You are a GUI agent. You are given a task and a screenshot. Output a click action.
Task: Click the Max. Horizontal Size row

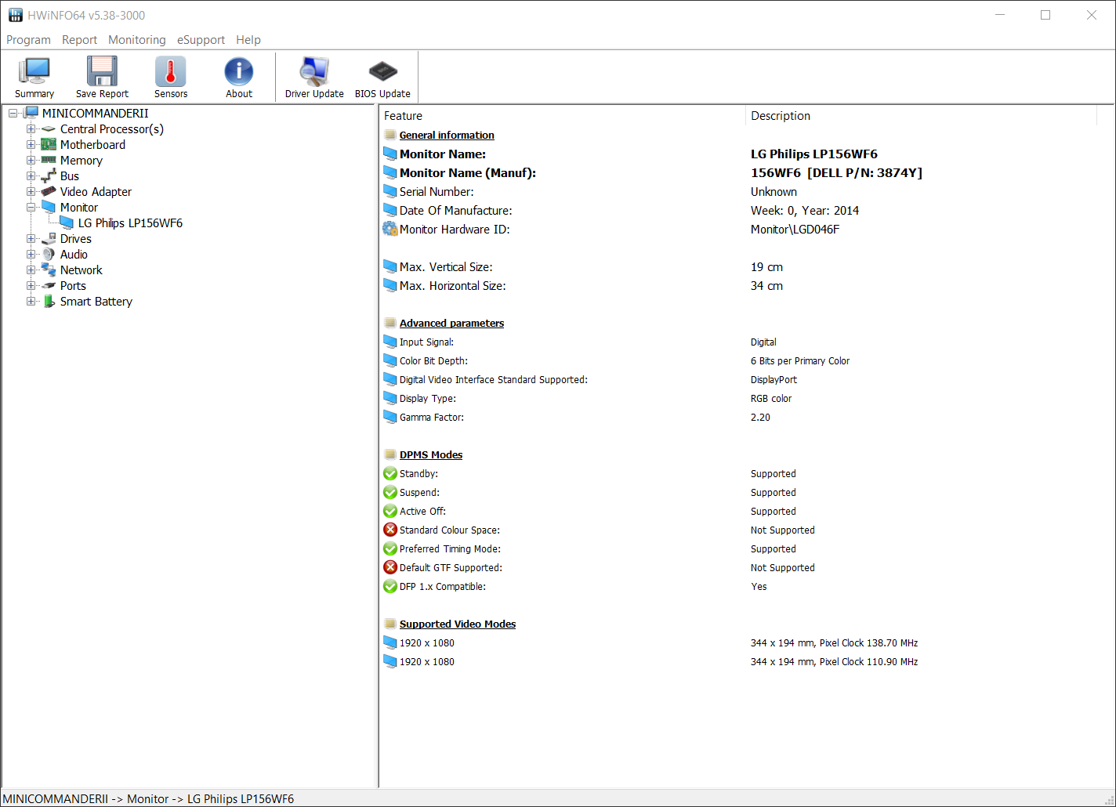pyautogui.click(x=737, y=286)
